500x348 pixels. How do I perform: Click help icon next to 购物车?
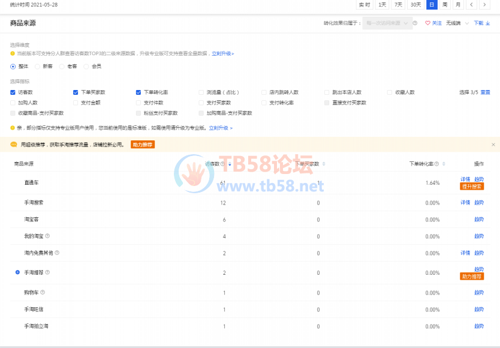point(43,293)
